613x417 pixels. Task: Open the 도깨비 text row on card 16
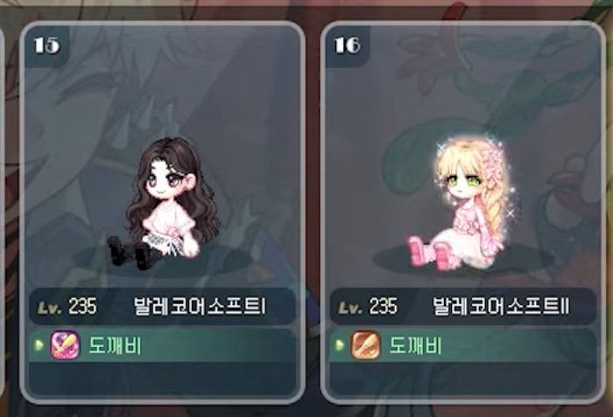click(463, 345)
